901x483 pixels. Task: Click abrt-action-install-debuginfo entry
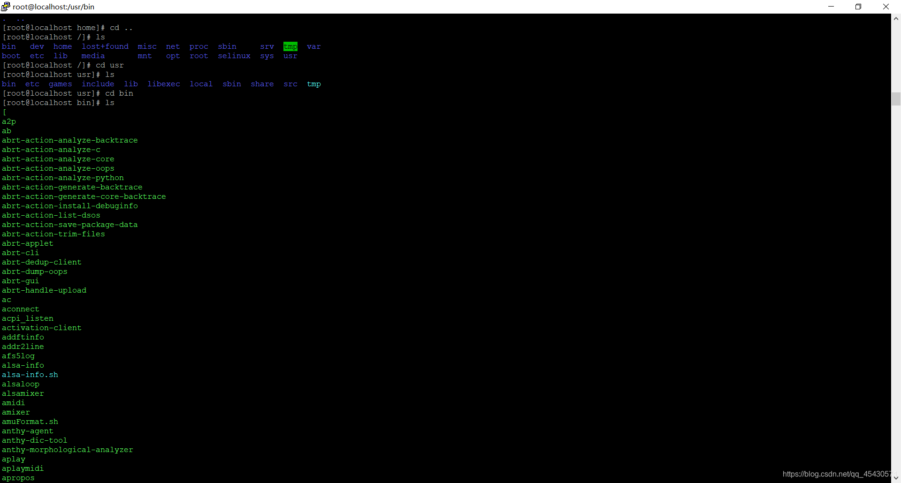(70, 206)
